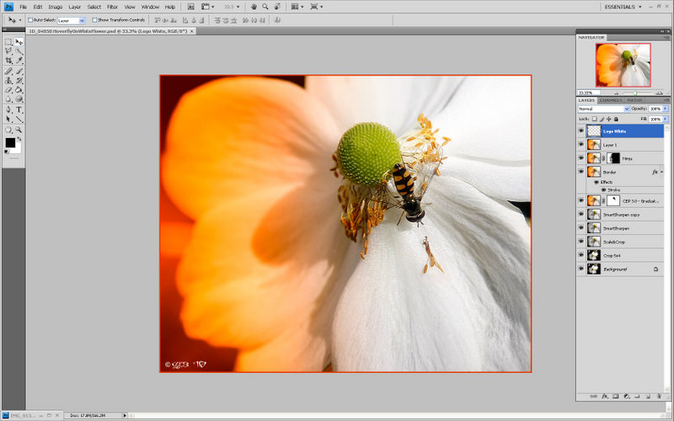Switch to the Paths tab
Image resolution: width=674 pixels, height=421 pixels.
634,100
